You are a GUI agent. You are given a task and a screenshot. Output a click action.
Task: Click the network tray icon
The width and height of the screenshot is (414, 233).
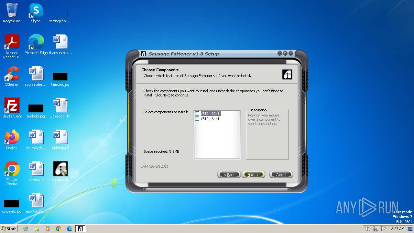pos(376,229)
